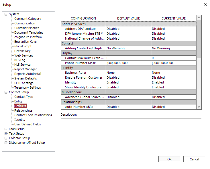Select Contact Type under Contact Setup
This screenshot has width=210, height=169.
(x=24, y=97)
